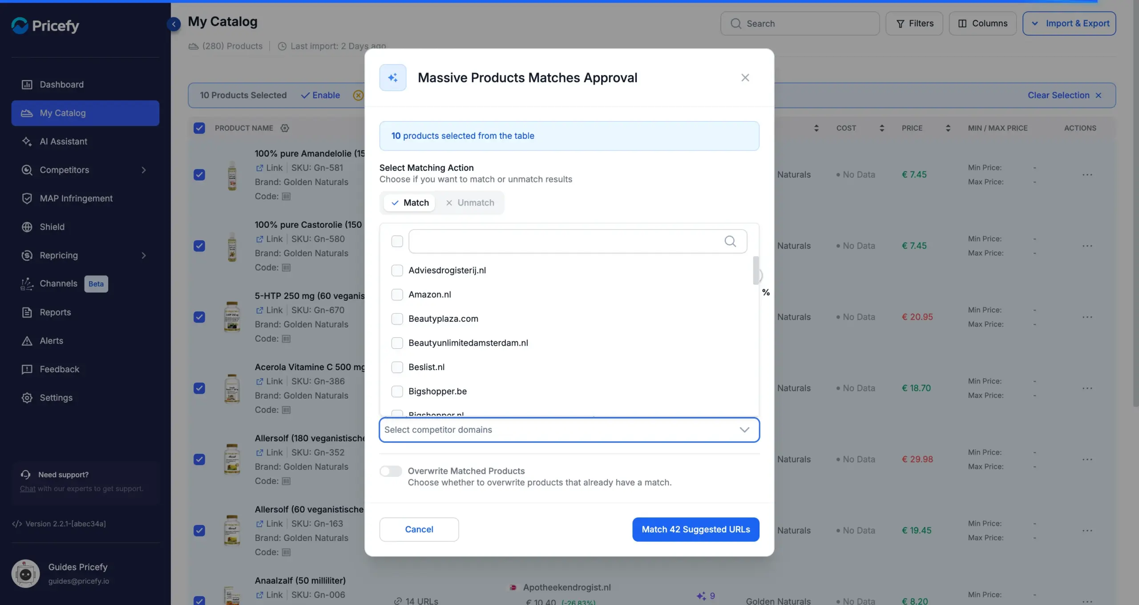Check Adviesdrogisterij.nl domain
Viewport: 1139px width, 605px height.
tap(397, 270)
